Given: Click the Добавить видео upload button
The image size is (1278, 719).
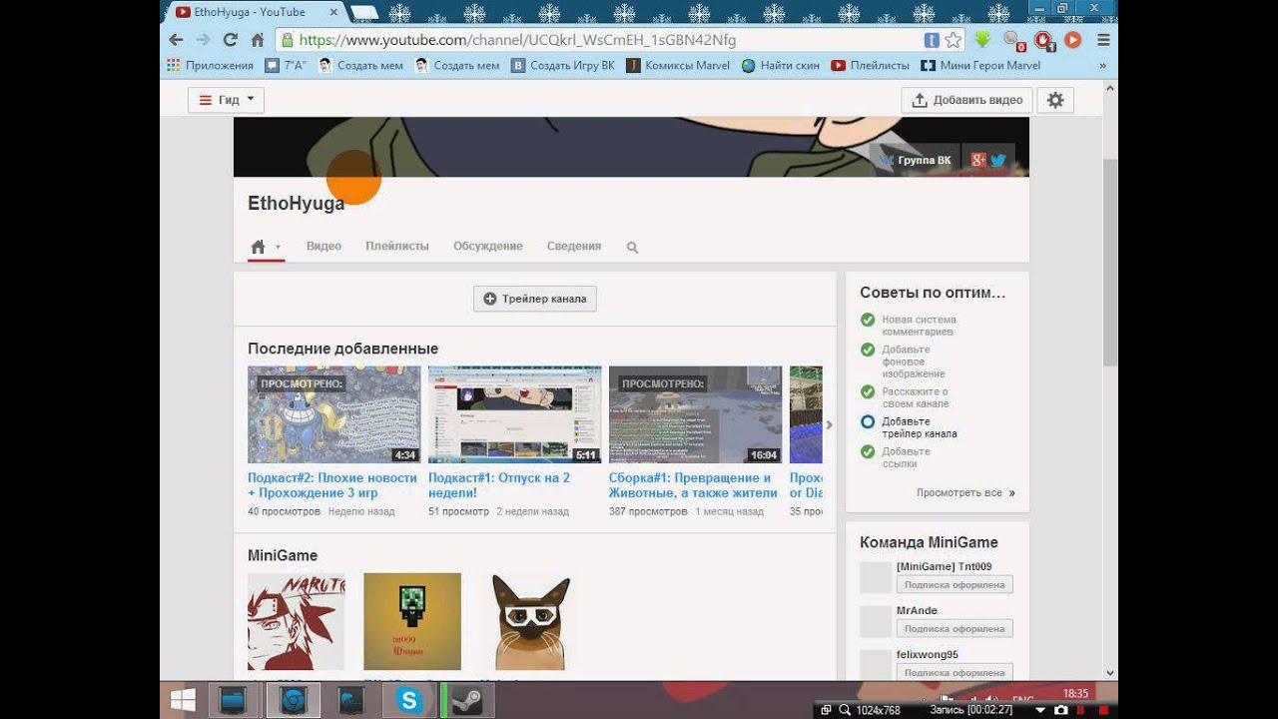Looking at the screenshot, I should pyautogui.click(x=967, y=100).
